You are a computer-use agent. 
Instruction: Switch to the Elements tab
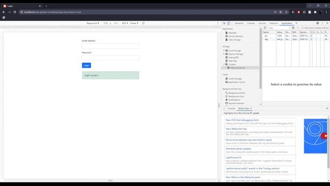pos(239,23)
